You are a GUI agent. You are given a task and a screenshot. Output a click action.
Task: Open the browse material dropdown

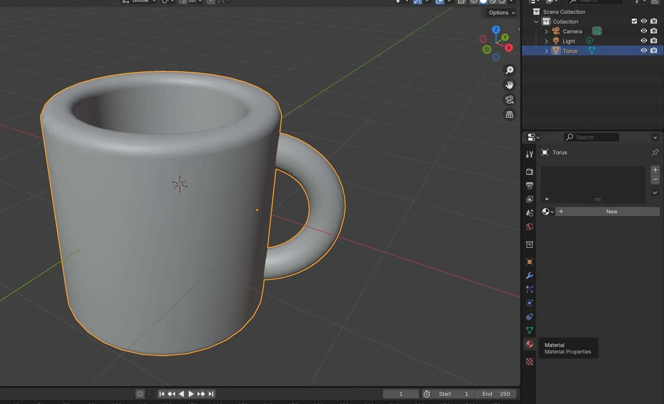pos(548,212)
